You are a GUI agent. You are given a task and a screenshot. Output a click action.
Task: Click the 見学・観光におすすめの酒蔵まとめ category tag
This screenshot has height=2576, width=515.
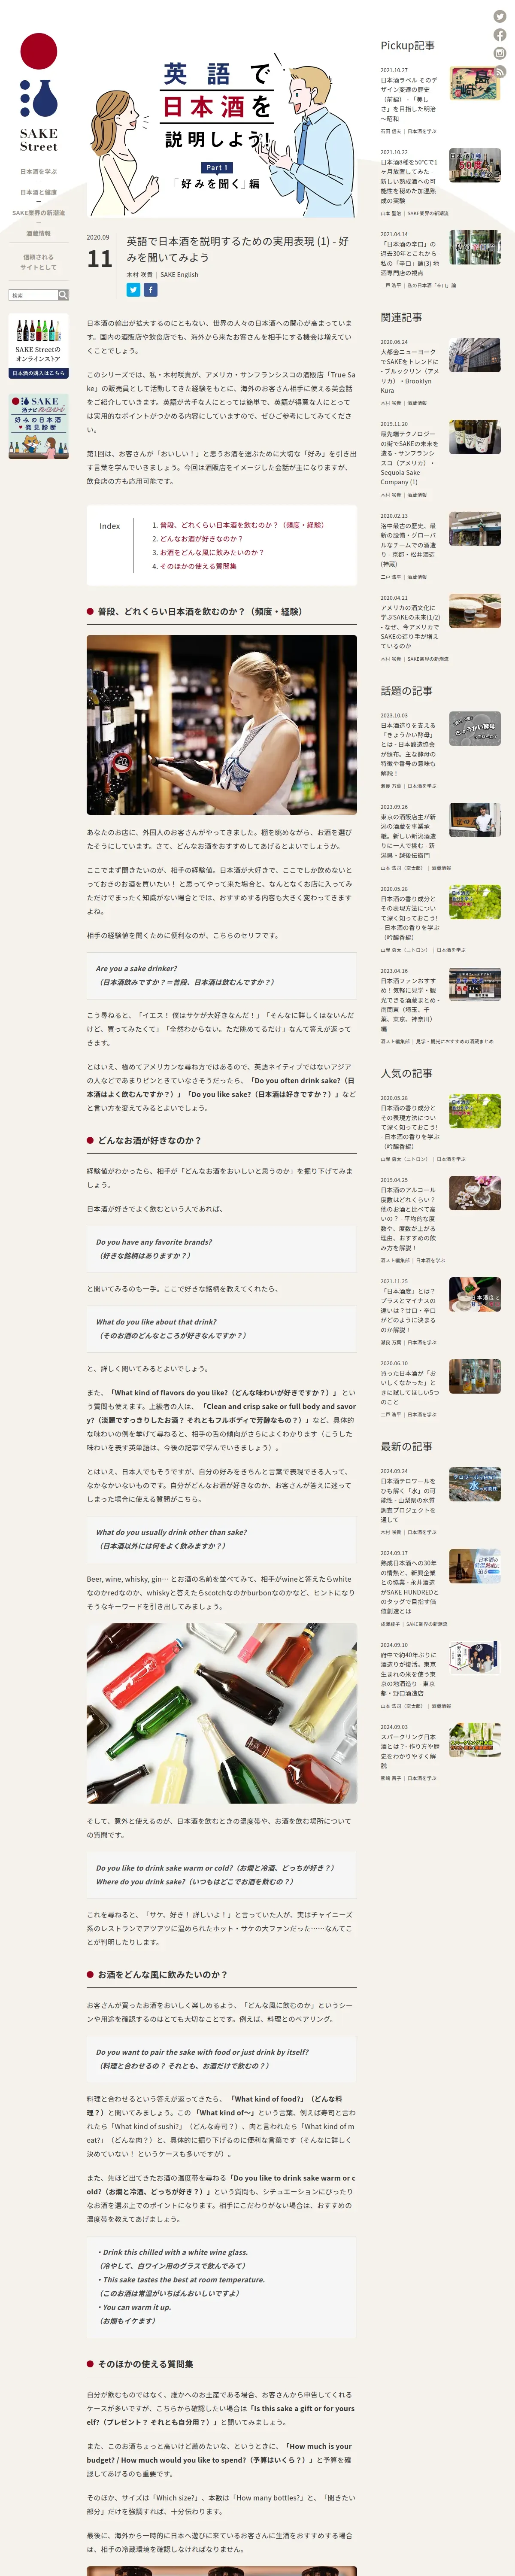click(x=454, y=1041)
